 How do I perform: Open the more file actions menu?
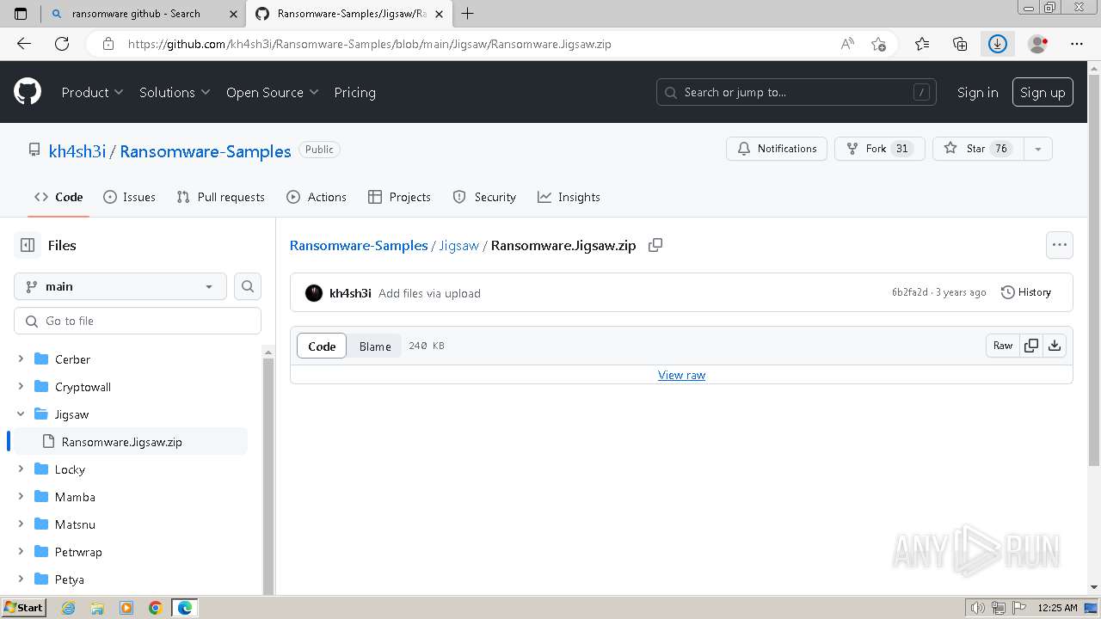click(x=1060, y=245)
